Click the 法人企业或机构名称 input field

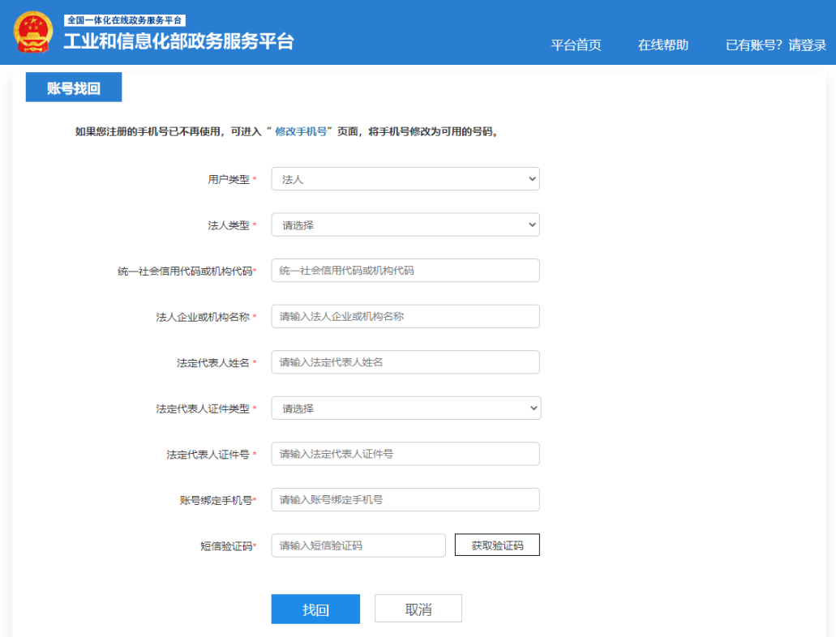[405, 316]
